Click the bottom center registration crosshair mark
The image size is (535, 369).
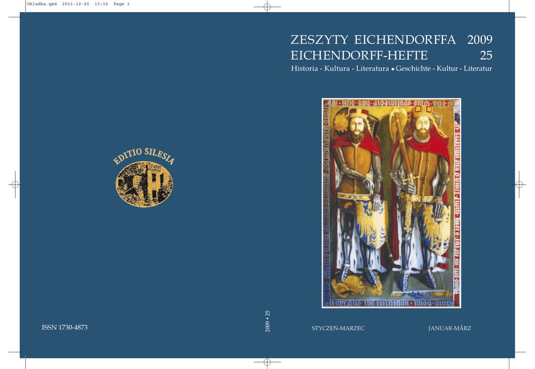(267, 361)
